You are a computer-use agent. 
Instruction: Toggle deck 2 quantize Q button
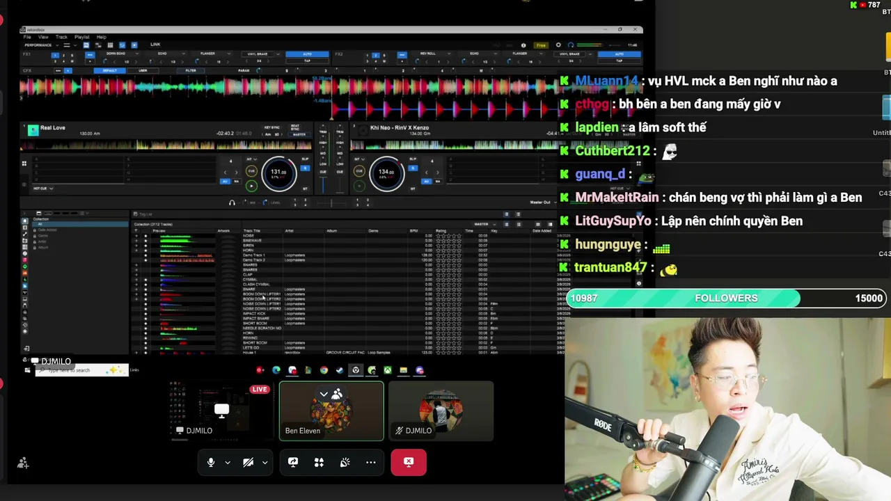(x=413, y=168)
